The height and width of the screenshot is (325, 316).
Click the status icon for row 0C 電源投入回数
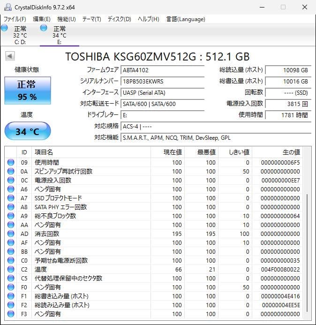11,180
